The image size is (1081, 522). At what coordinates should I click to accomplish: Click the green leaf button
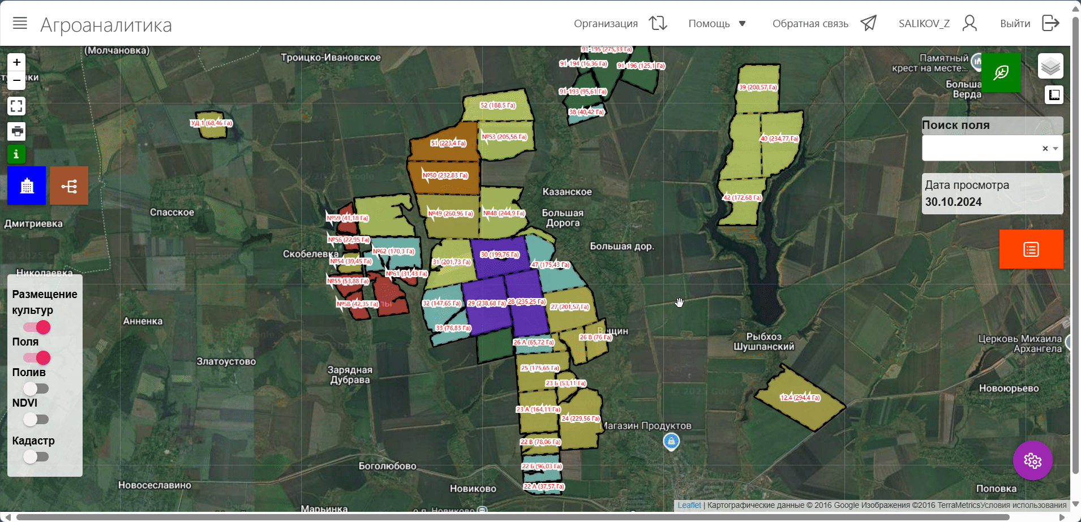pos(1001,73)
